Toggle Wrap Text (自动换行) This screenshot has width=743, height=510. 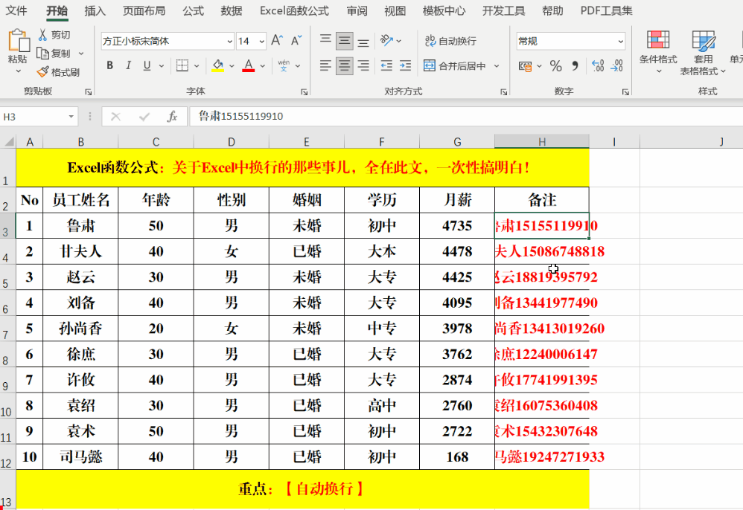click(x=450, y=41)
